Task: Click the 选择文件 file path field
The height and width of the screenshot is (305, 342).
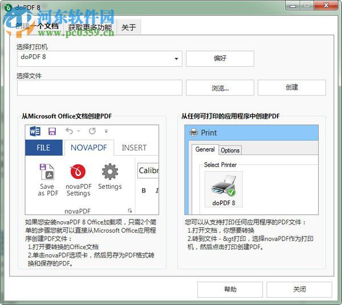Action: (99, 88)
